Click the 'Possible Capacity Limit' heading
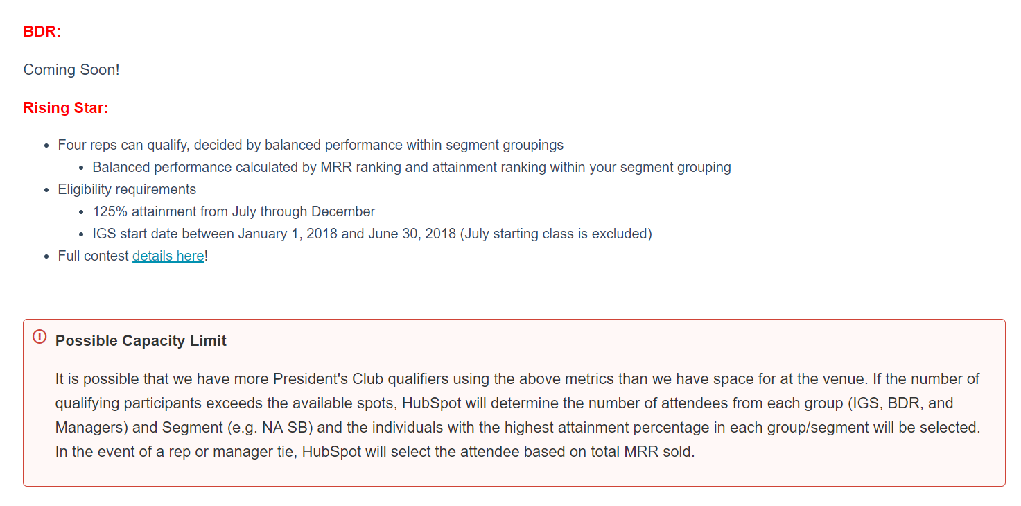The height and width of the screenshot is (506, 1021). coord(141,341)
